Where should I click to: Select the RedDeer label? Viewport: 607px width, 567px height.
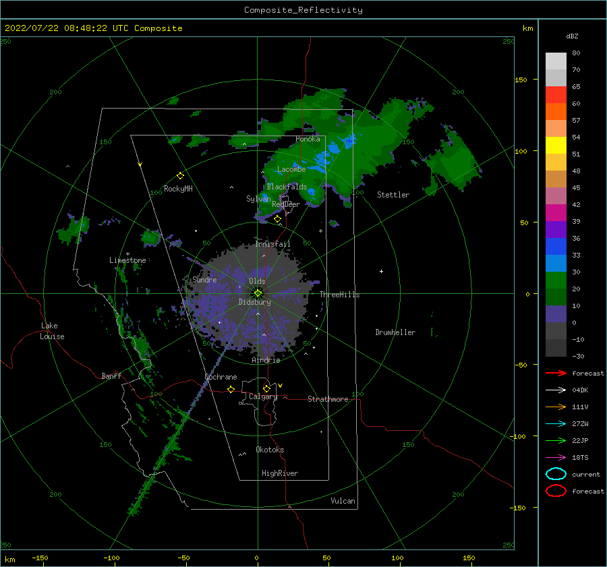[x=286, y=204]
